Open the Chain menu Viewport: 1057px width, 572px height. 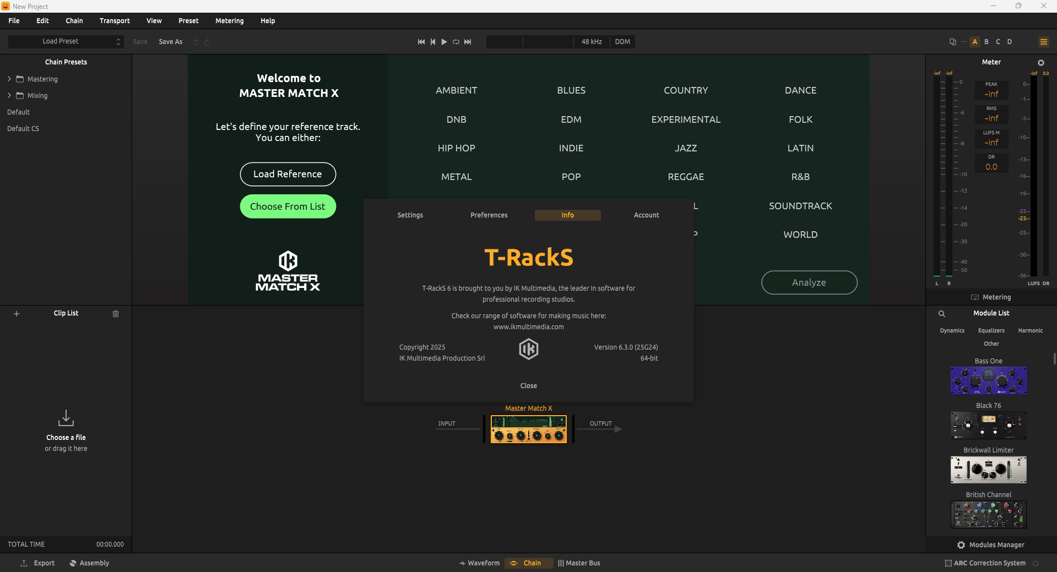pyautogui.click(x=74, y=21)
